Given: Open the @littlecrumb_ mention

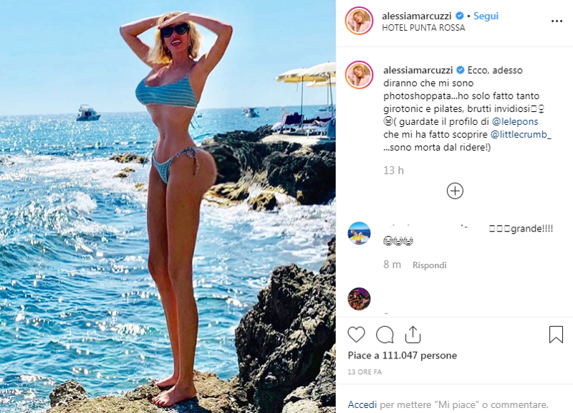Looking at the screenshot, I should click(521, 134).
